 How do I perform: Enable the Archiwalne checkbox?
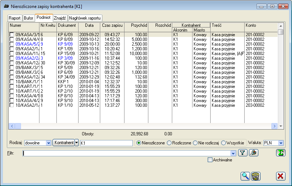(210, 160)
